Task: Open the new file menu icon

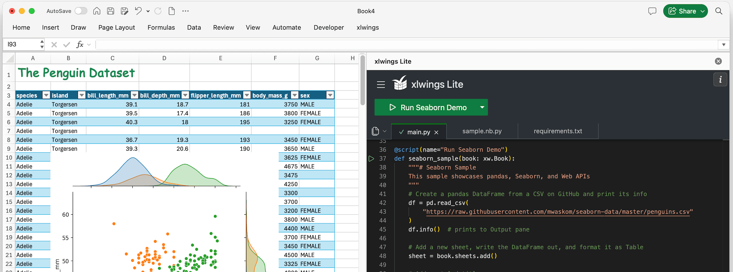Action: [378, 131]
